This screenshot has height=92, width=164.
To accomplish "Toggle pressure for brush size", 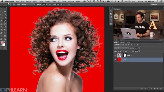I will coord(69,5).
